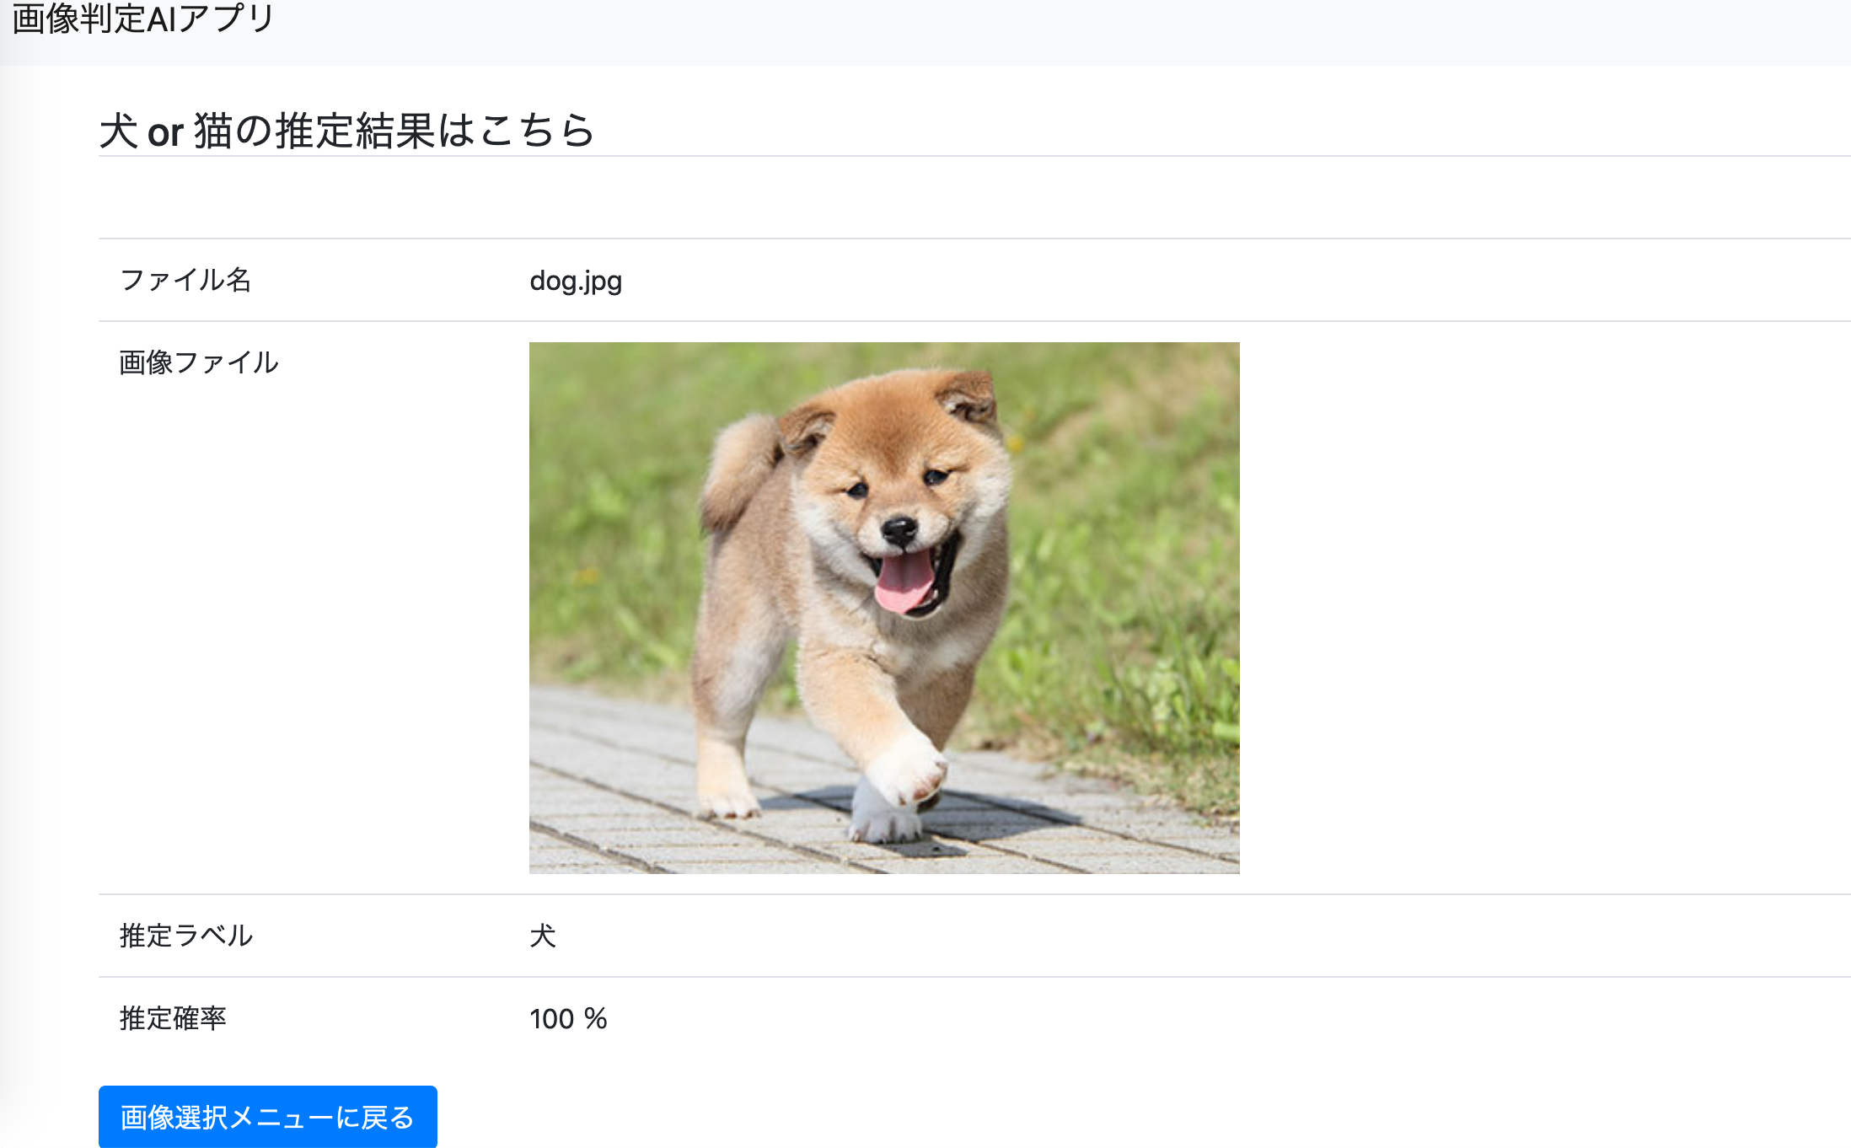Viewport: 1851px width, 1148px height.
Task: Click the predicted label value 犬
Action: (543, 936)
